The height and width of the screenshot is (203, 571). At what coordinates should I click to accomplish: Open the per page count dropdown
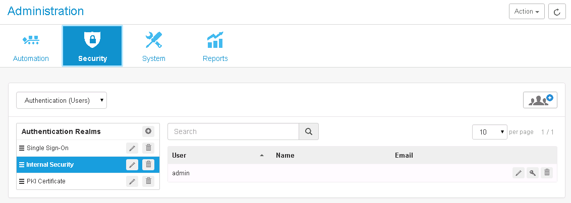489,131
